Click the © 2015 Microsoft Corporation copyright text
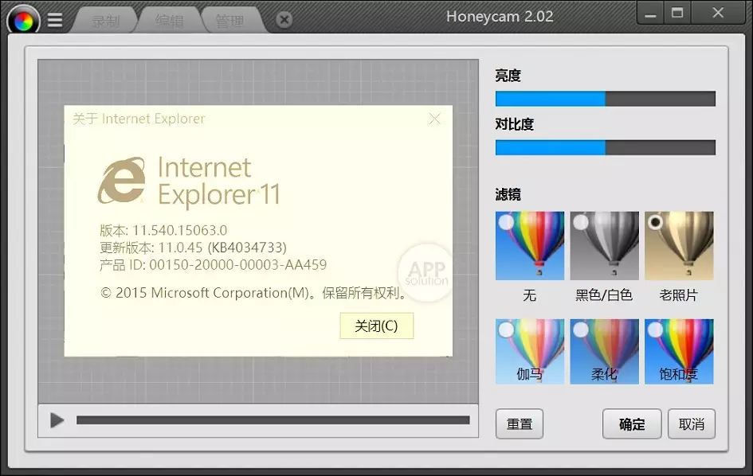Viewport: 753px width, 476px height. coord(254,293)
